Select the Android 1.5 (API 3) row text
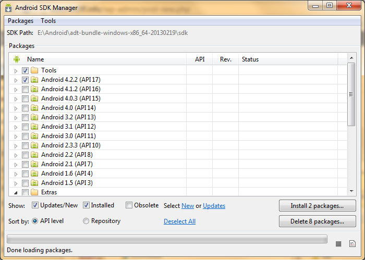The image size is (365, 260). click(67, 183)
